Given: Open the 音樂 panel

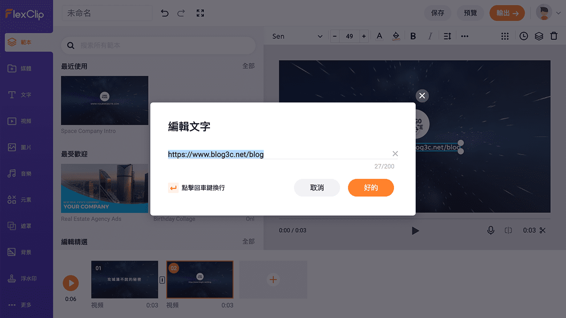Looking at the screenshot, I should pos(27,173).
